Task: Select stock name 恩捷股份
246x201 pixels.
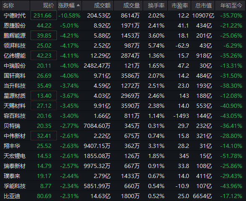Action: point(15,25)
